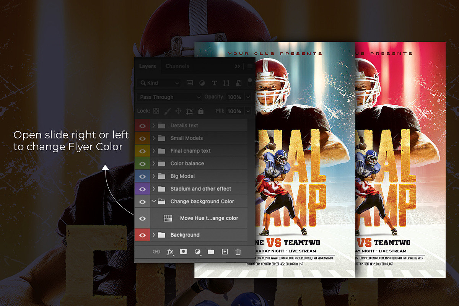Click the Change background Color open folder icon
This screenshot has height=306, width=459.
pos(161,201)
